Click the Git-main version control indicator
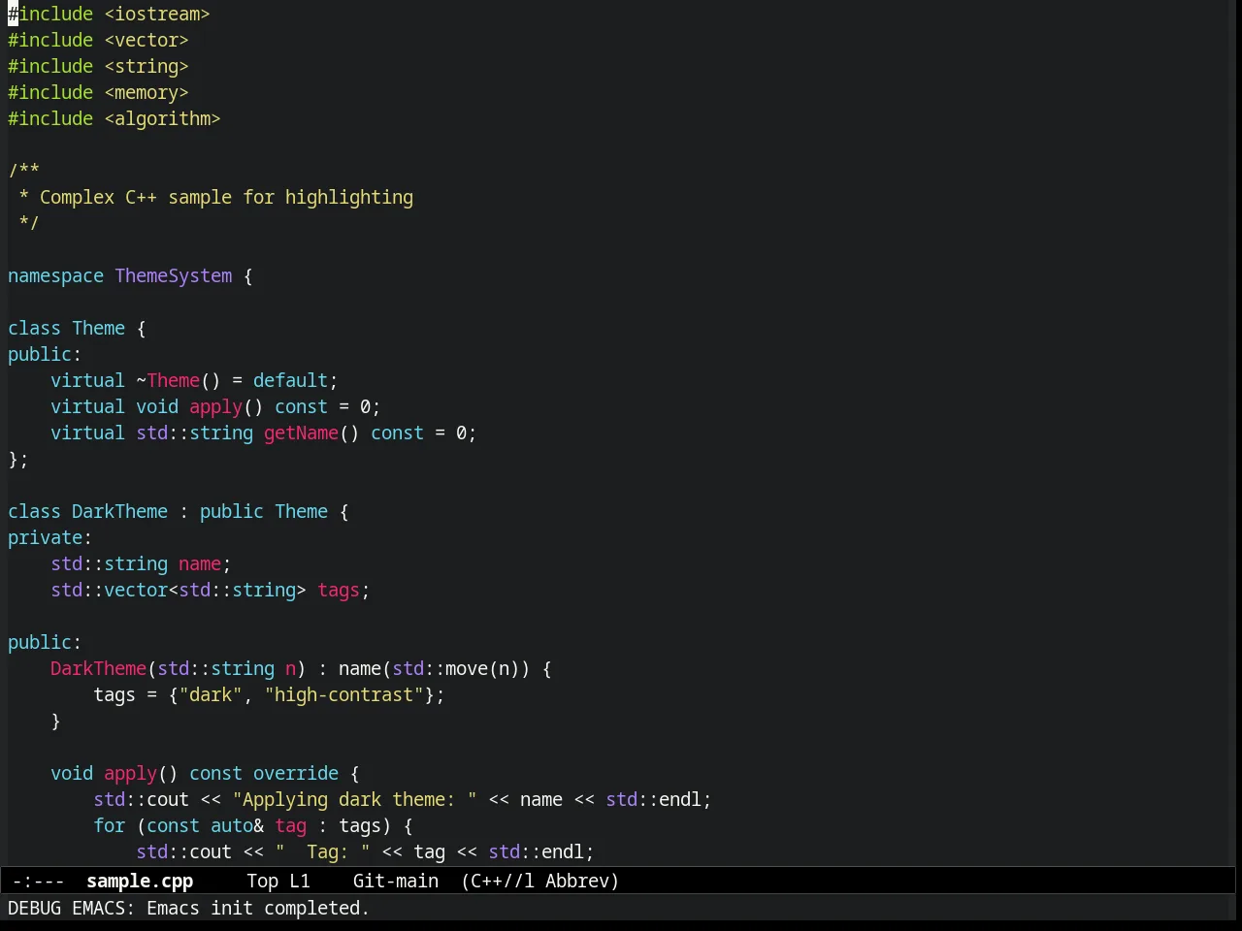The width and height of the screenshot is (1242, 931). coord(396,881)
